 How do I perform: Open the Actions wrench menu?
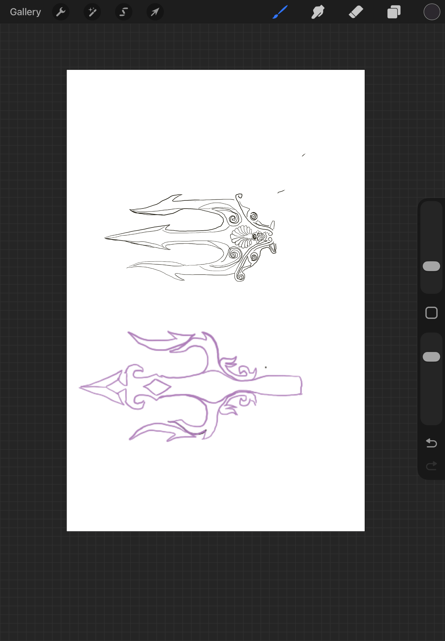(x=61, y=12)
